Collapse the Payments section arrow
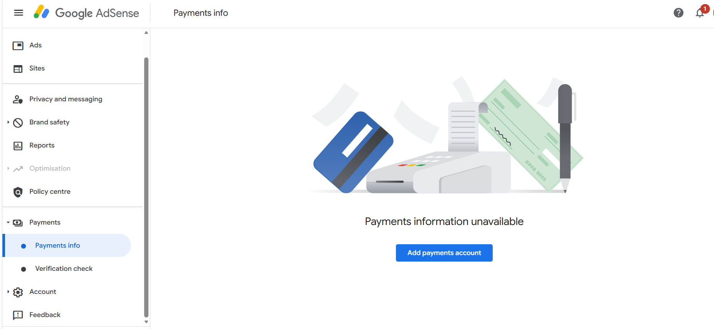714x329 pixels. [8, 222]
